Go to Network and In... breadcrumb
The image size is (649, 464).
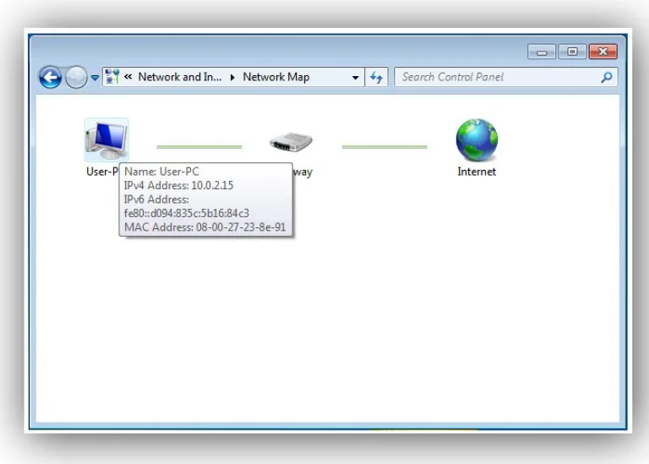[x=180, y=77]
